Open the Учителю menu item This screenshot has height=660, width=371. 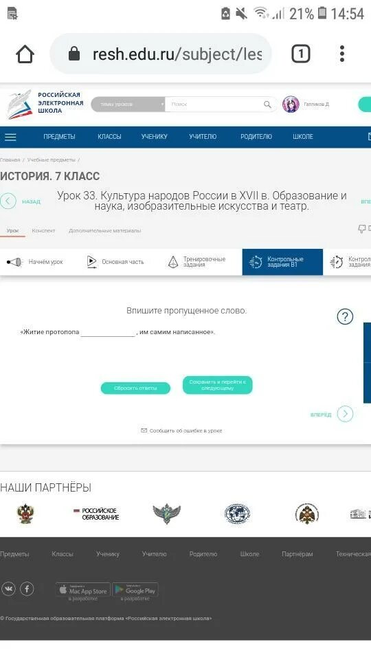[203, 137]
